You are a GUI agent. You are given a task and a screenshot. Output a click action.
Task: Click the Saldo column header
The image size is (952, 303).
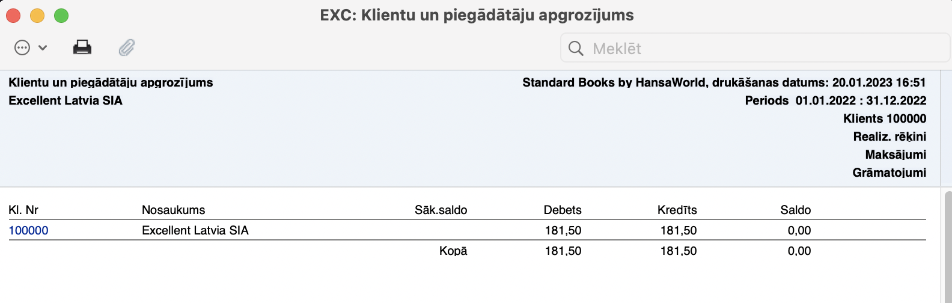tap(796, 210)
